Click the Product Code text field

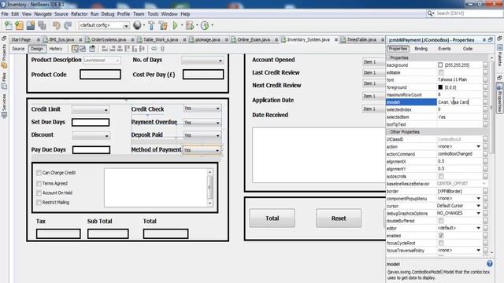[100, 75]
